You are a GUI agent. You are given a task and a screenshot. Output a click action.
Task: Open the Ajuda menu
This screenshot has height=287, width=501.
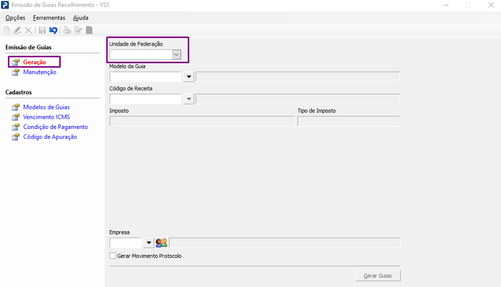pyautogui.click(x=81, y=18)
